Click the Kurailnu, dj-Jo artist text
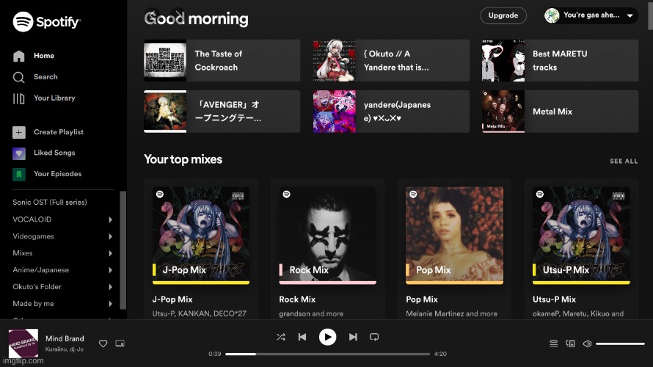 click(x=64, y=349)
